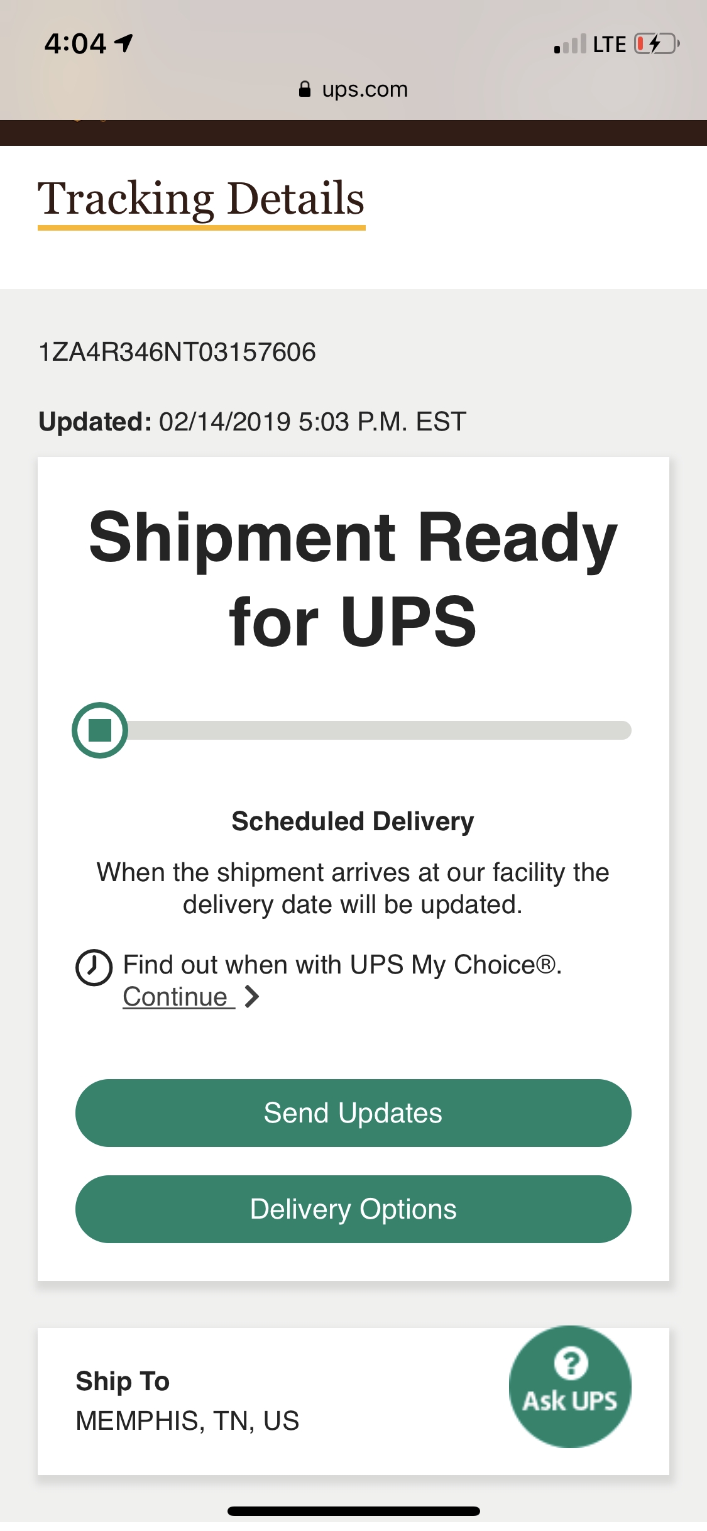The image size is (707, 1531).
Task: Click the Tracking Details heading
Action: click(201, 199)
